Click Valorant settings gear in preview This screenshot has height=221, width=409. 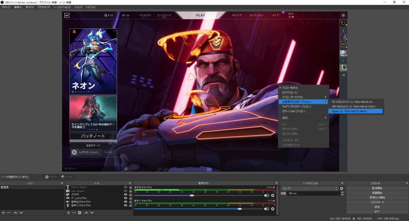(343, 15)
